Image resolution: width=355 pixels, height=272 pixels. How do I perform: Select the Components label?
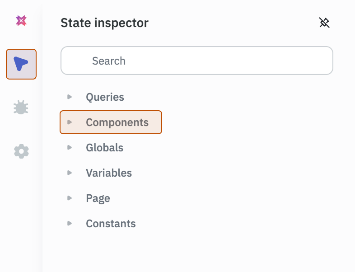117,122
